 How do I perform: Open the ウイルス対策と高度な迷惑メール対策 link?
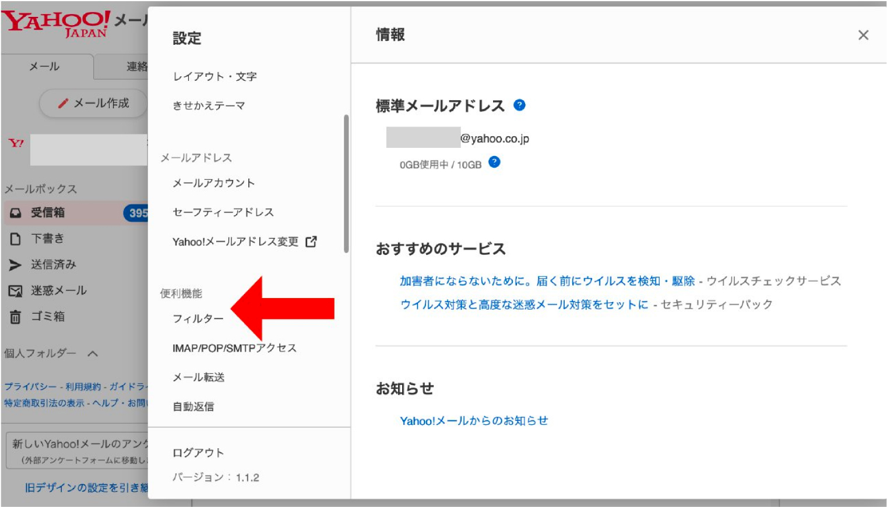pyautogui.click(x=524, y=304)
